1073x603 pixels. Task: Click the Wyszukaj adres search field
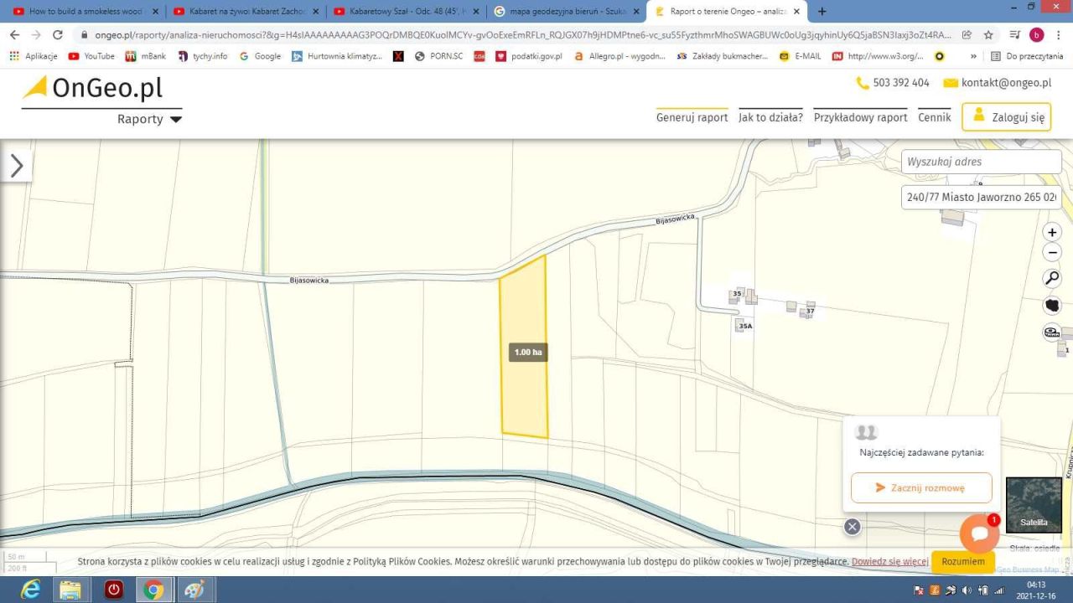coord(981,162)
